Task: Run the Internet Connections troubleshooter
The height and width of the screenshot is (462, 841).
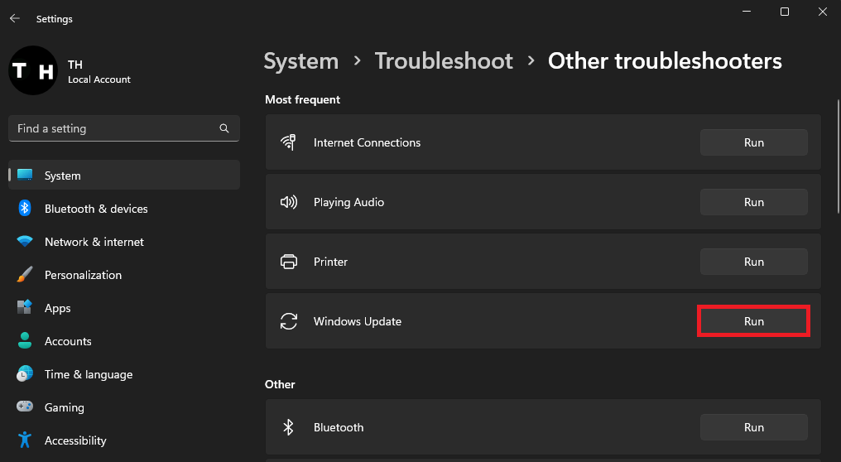Action: 753,142
